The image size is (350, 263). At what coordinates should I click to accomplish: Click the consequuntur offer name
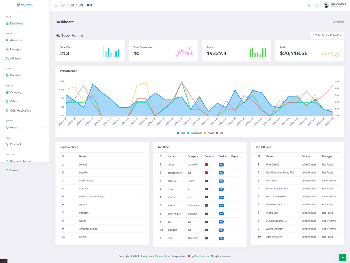[x=175, y=173]
